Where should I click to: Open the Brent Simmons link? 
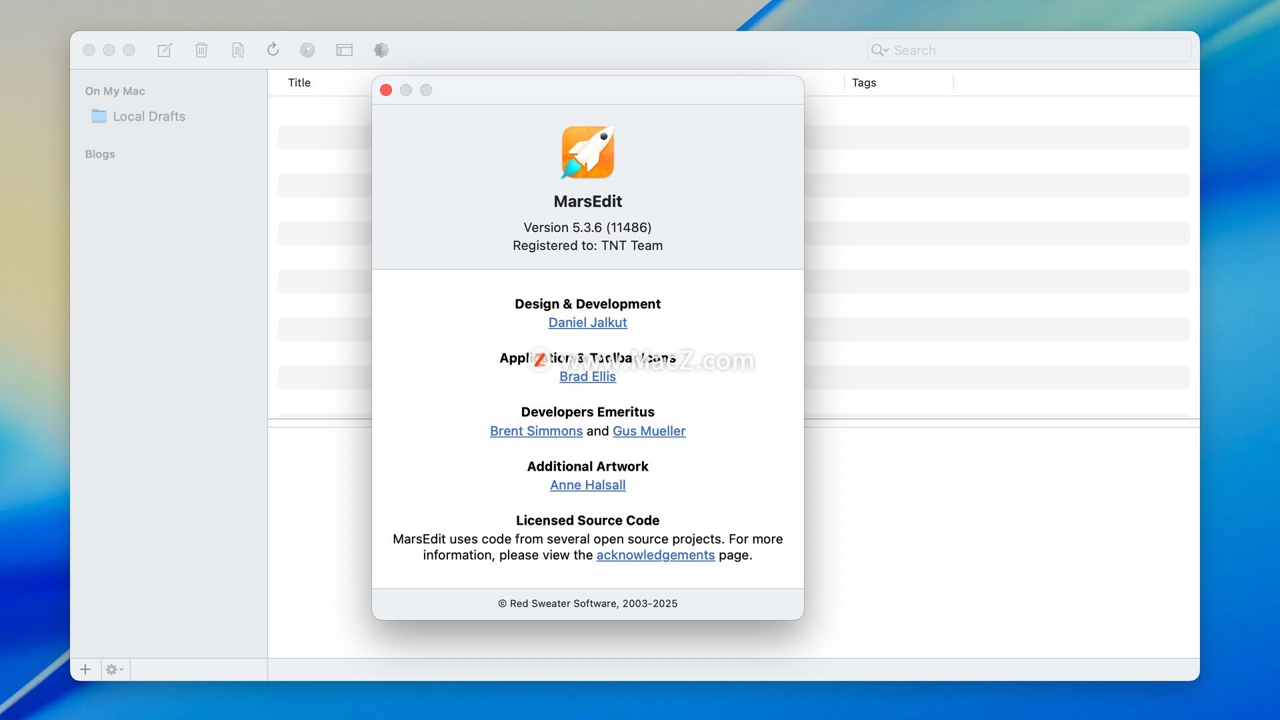tap(536, 431)
